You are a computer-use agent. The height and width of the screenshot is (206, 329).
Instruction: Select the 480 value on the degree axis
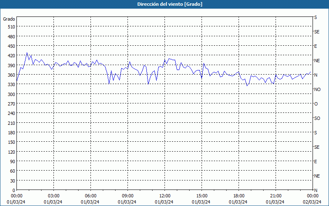point(12,37)
